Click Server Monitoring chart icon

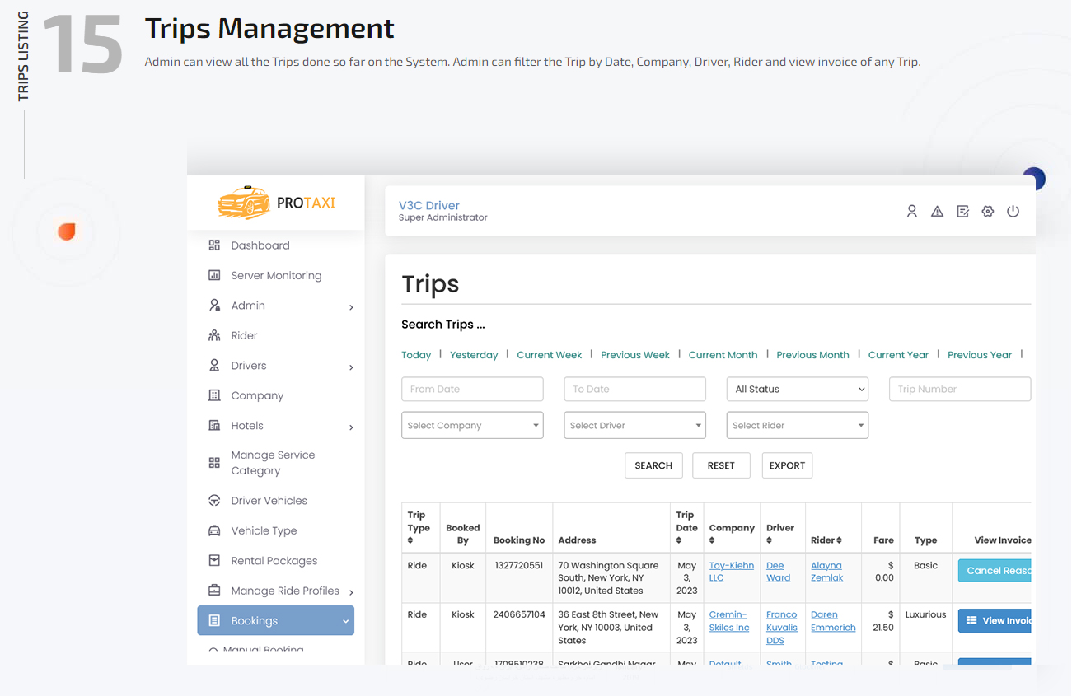(214, 275)
